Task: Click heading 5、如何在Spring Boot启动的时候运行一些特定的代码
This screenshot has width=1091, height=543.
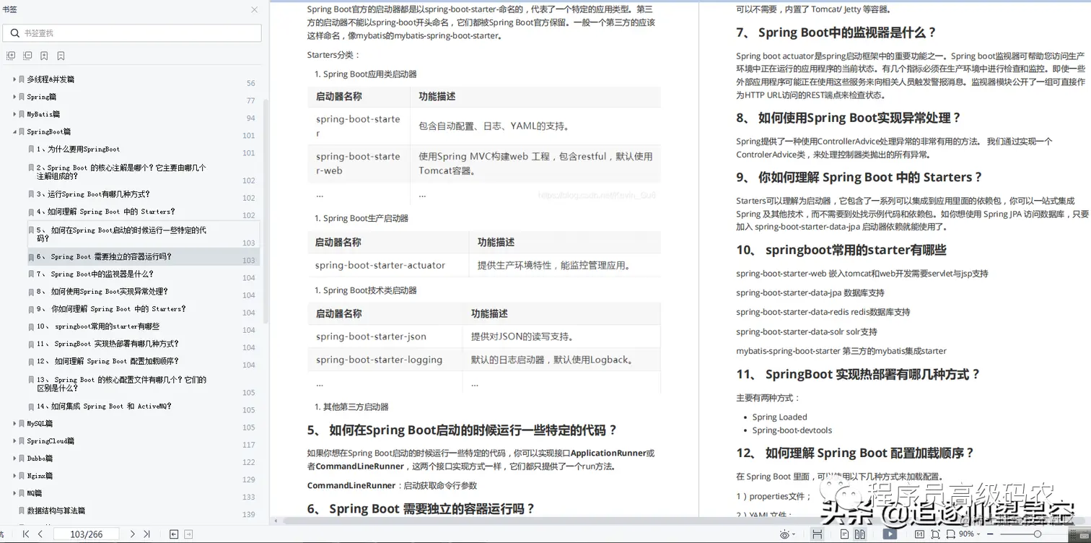Action: click(x=463, y=430)
